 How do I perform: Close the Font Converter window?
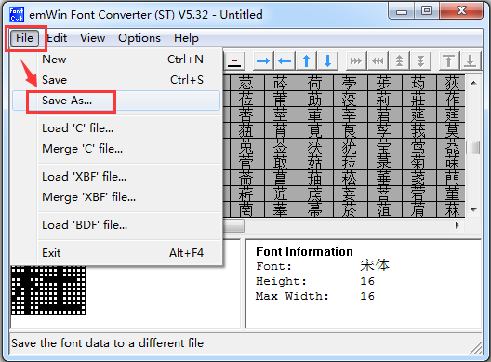coord(461,11)
